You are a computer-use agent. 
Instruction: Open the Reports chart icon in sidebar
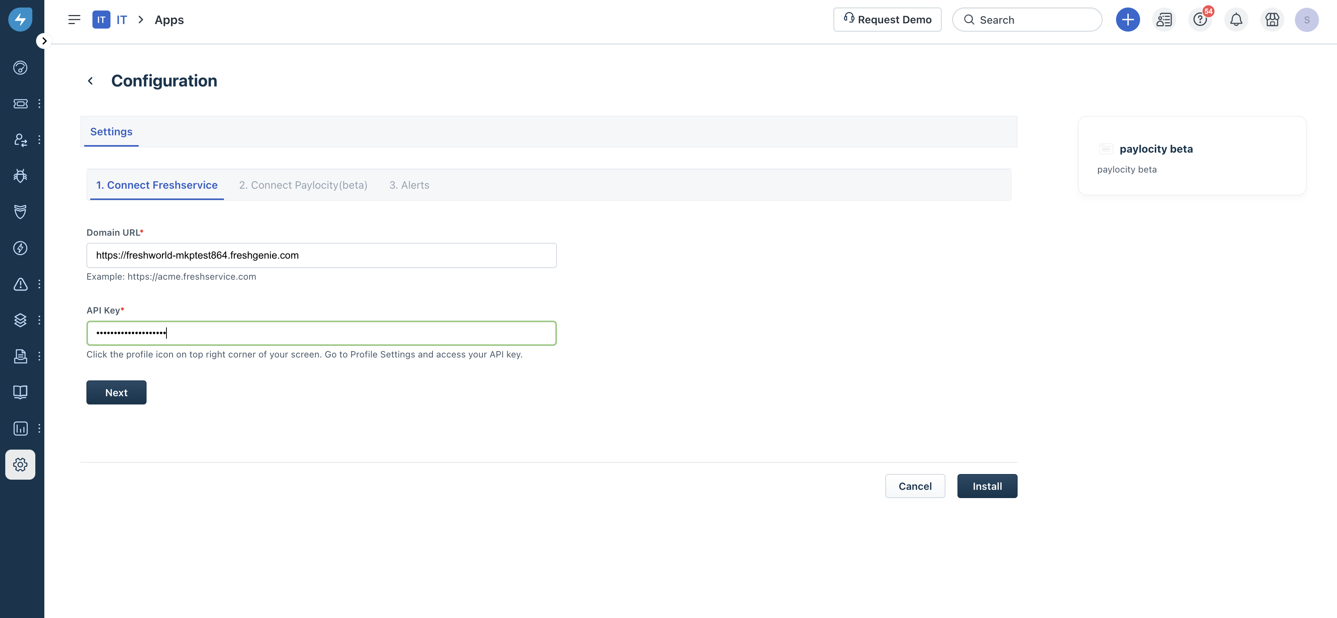[x=20, y=429]
